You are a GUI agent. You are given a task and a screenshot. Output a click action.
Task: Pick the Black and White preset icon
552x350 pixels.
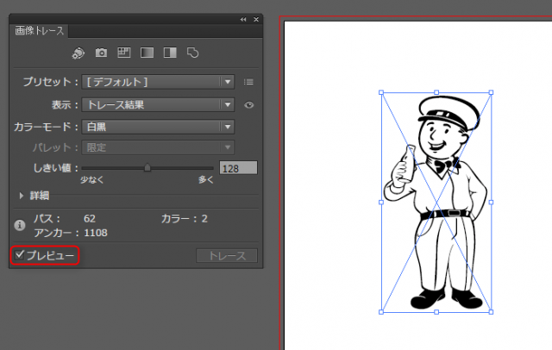tap(170, 53)
